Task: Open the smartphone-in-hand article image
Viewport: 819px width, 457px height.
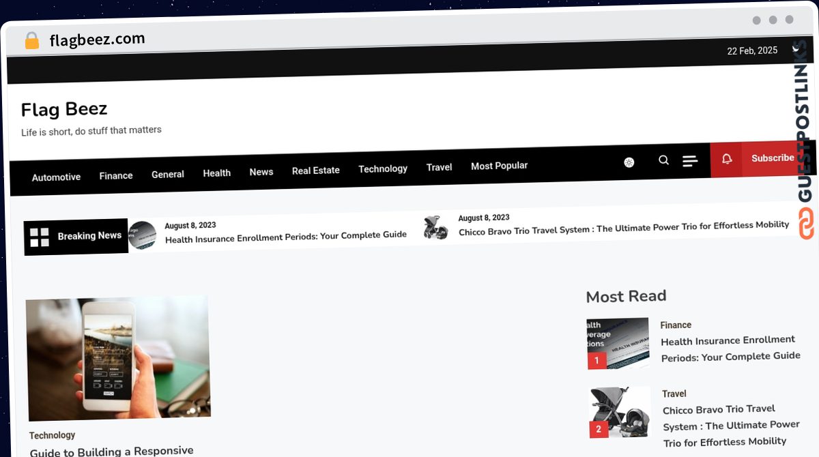Action: [x=119, y=358]
